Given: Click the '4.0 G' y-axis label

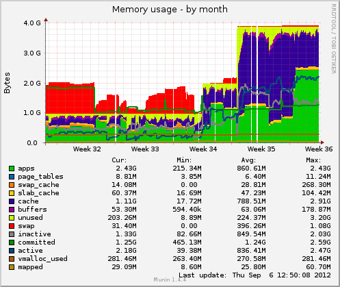Looking at the screenshot, I should coord(32,23).
